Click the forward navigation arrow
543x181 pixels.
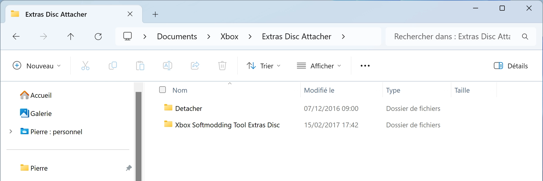[x=43, y=36]
